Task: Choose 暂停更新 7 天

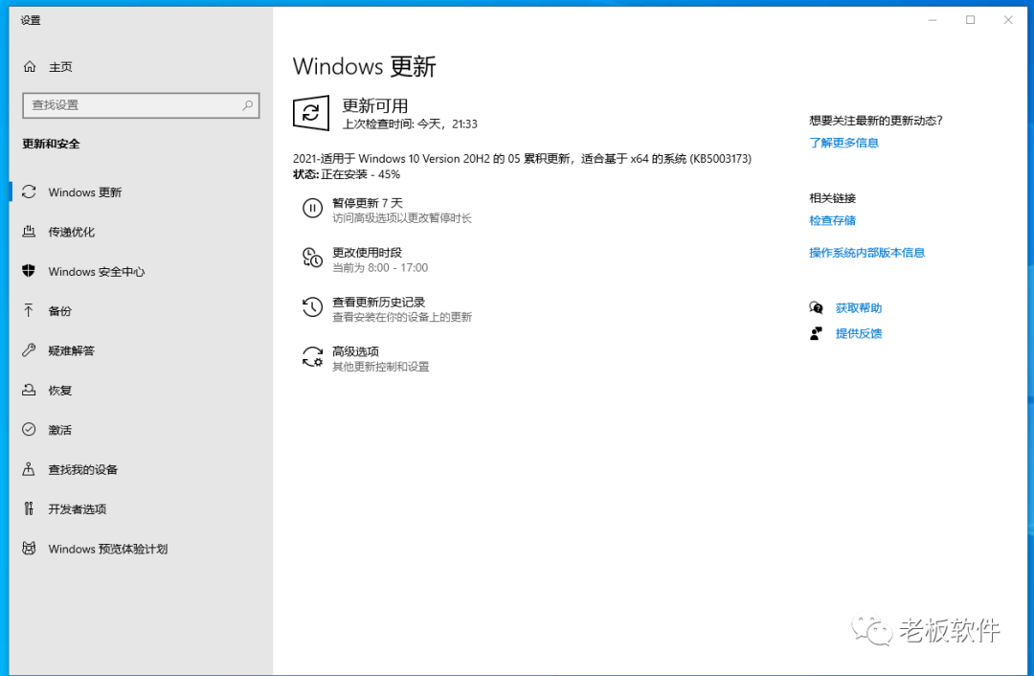Action: point(368,203)
